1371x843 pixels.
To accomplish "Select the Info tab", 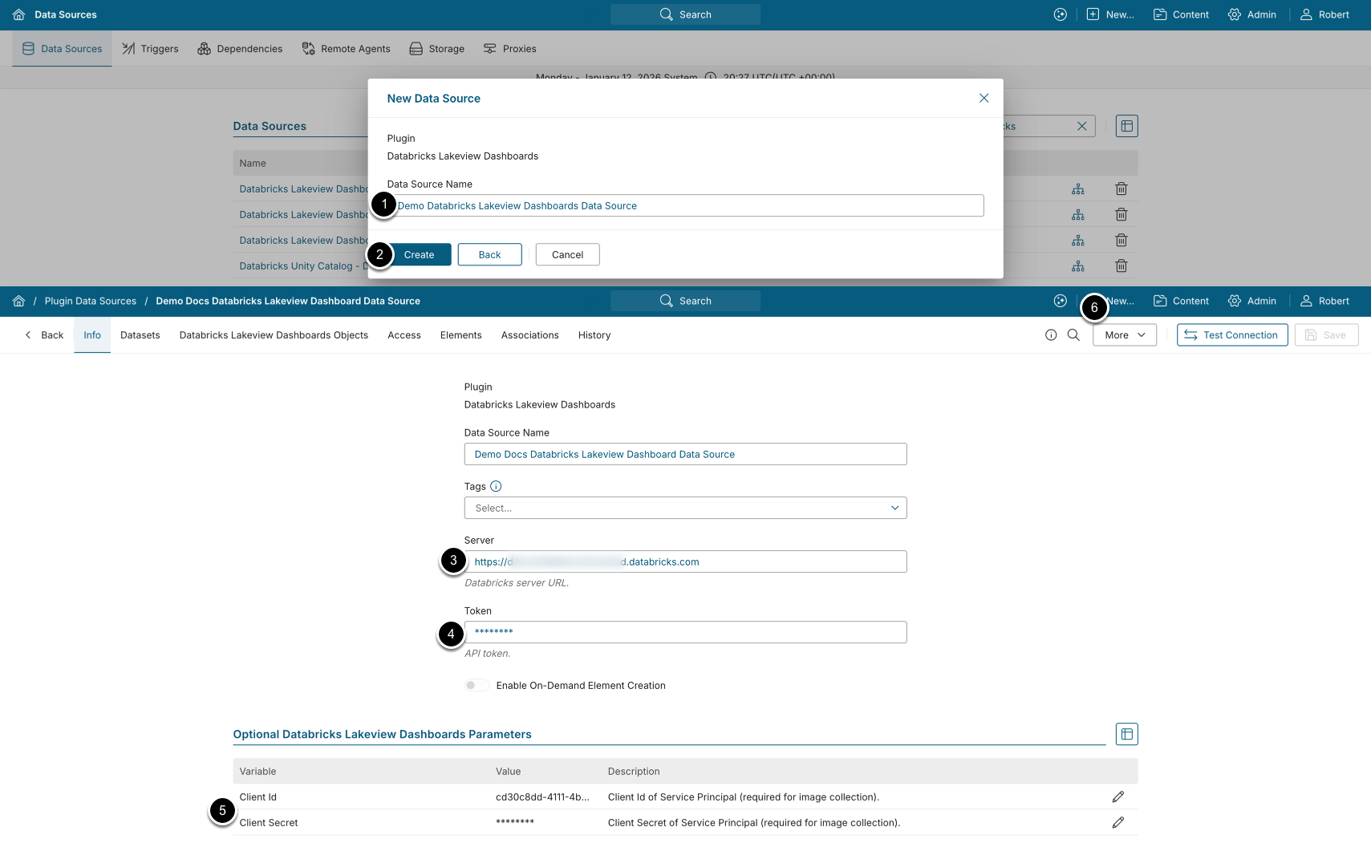I will [x=92, y=335].
